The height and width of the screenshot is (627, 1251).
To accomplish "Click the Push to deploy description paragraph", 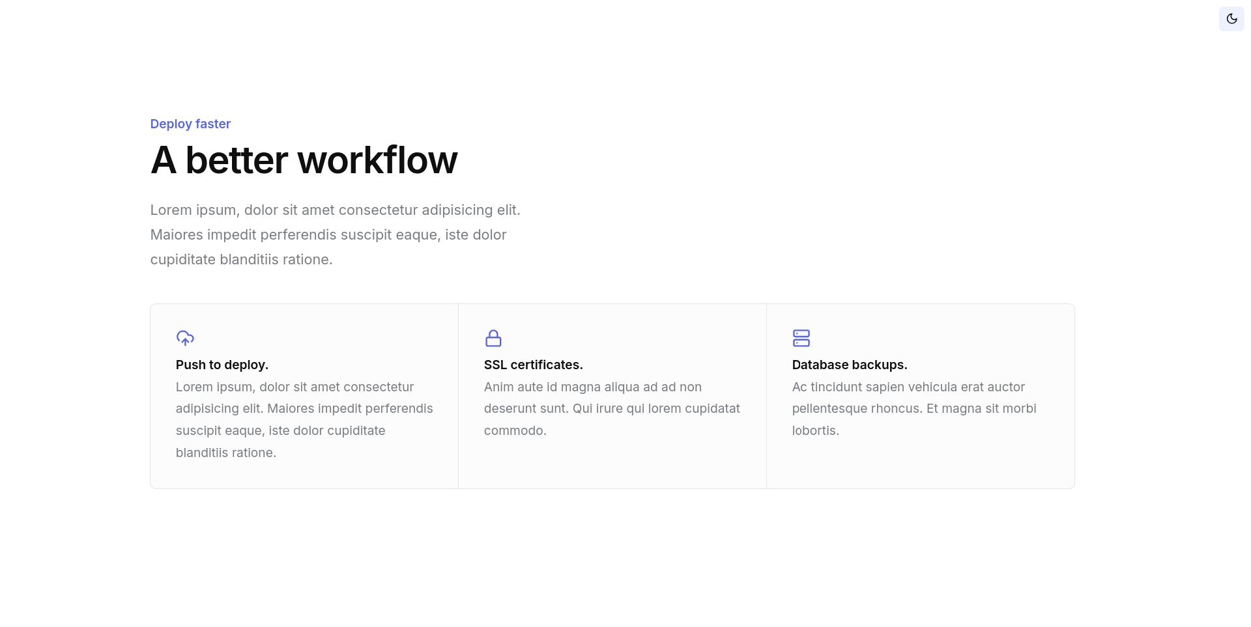I will coord(304,419).
